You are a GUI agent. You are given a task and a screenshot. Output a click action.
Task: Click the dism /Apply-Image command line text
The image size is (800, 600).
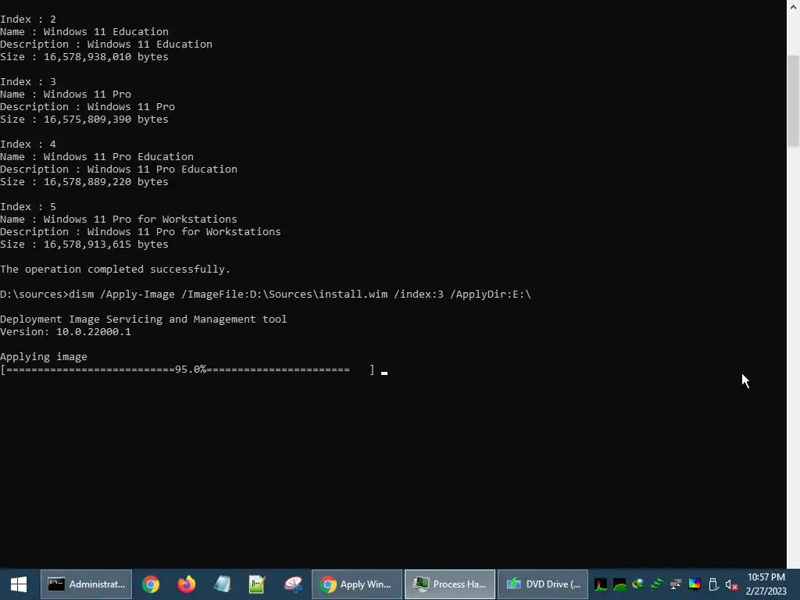coord(300,295)
